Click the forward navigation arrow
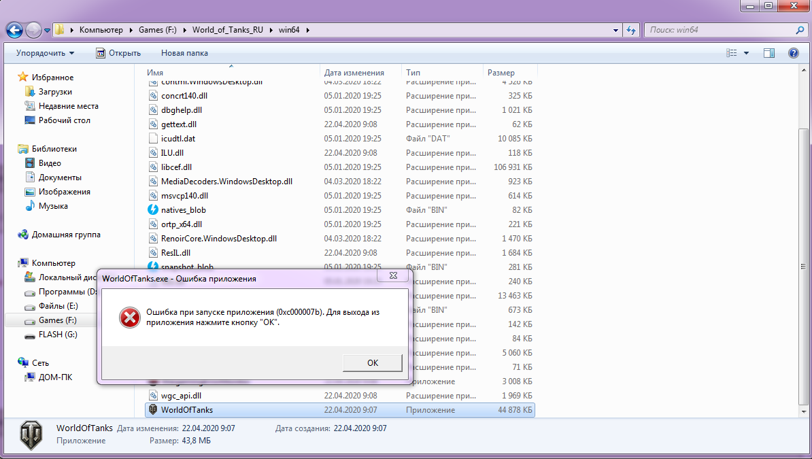Screen dimensions: 812x459 pyautogui.click(x=33, y=30)
